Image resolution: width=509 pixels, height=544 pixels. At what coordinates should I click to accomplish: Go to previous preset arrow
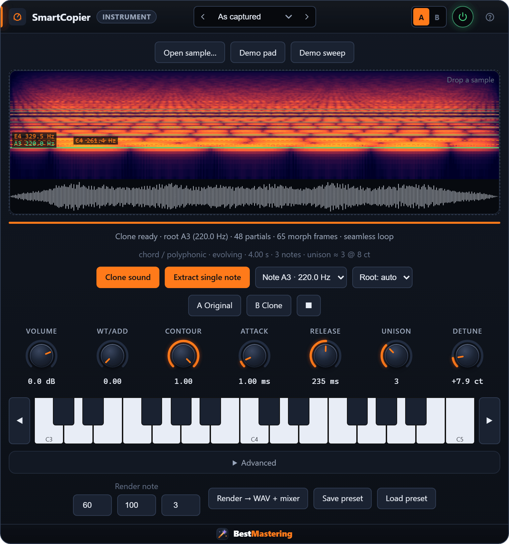[203, 17]
